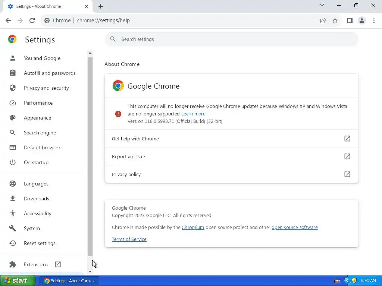
Task: Open the side panel icon
Action: tap(350, 20)
